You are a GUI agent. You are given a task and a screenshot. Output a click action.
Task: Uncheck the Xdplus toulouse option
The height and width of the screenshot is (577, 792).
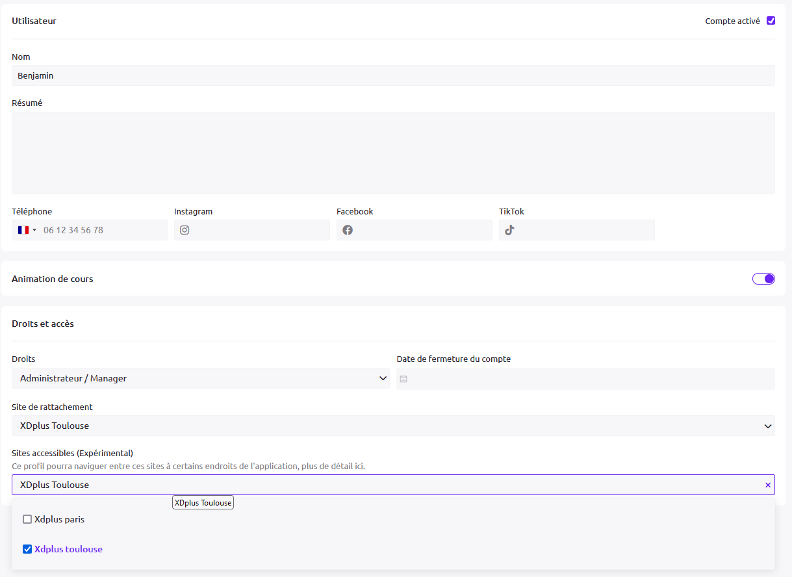27,549
